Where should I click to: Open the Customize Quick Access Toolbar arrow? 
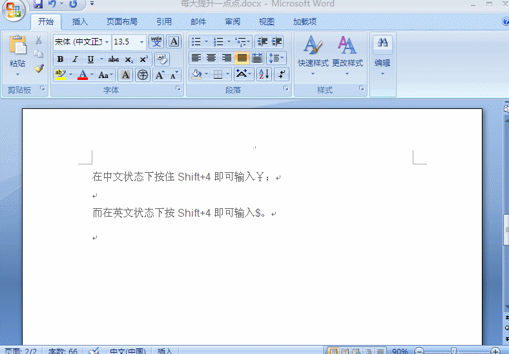pyautogui.click(x=92, y=4)
